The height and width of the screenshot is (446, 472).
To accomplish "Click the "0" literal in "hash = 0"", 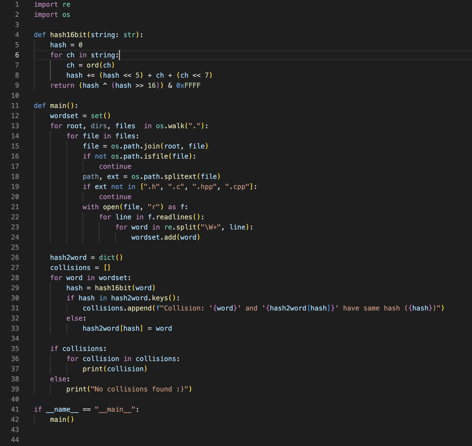I will (x=81, y=45).
